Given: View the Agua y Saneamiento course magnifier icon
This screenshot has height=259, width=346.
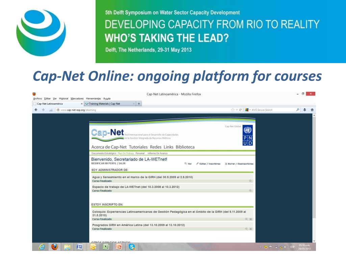Looking at the screenshot, I should pos(250,181).
